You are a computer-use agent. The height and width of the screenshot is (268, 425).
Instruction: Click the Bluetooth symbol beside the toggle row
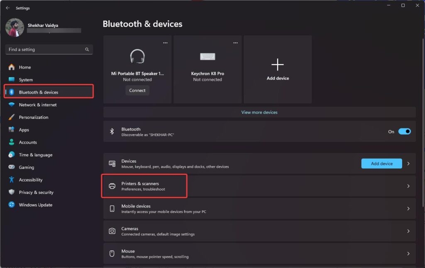click(112, 131)
